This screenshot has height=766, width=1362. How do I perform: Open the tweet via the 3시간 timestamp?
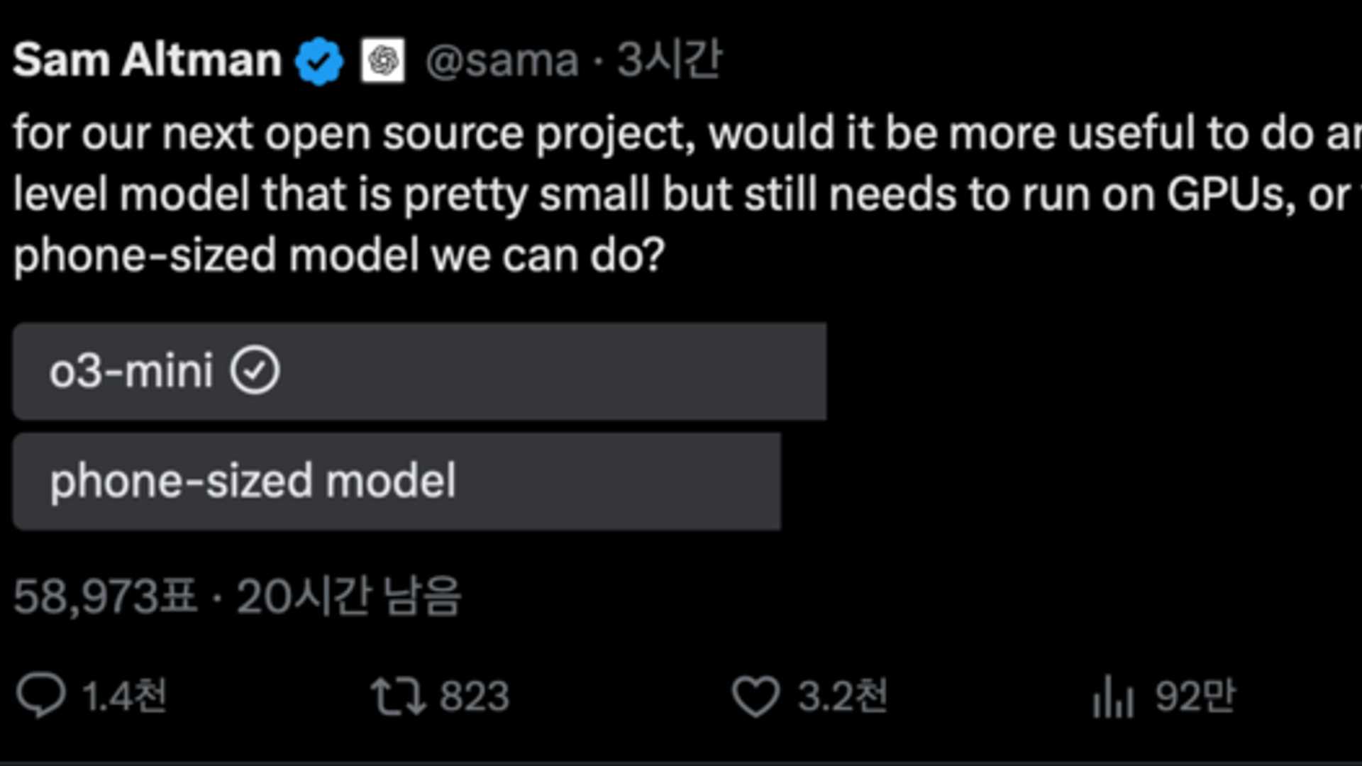tap(669, 60)
